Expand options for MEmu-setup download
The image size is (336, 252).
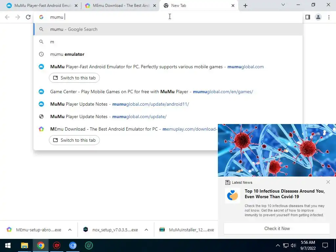70,230
